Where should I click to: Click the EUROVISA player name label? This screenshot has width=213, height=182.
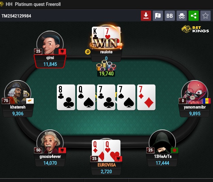click(106, 165)
